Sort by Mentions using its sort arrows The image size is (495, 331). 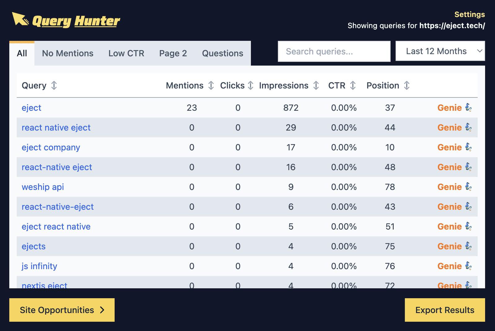pos(211,85)
